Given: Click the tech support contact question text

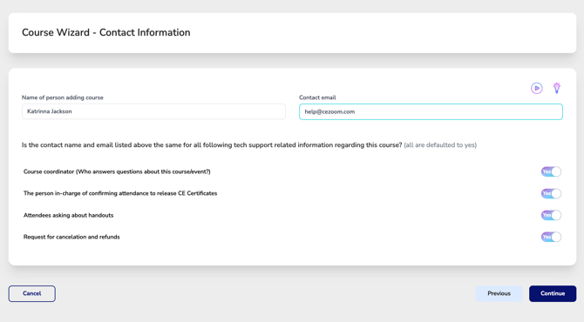Looking at the screenshot, I should 212,145.
